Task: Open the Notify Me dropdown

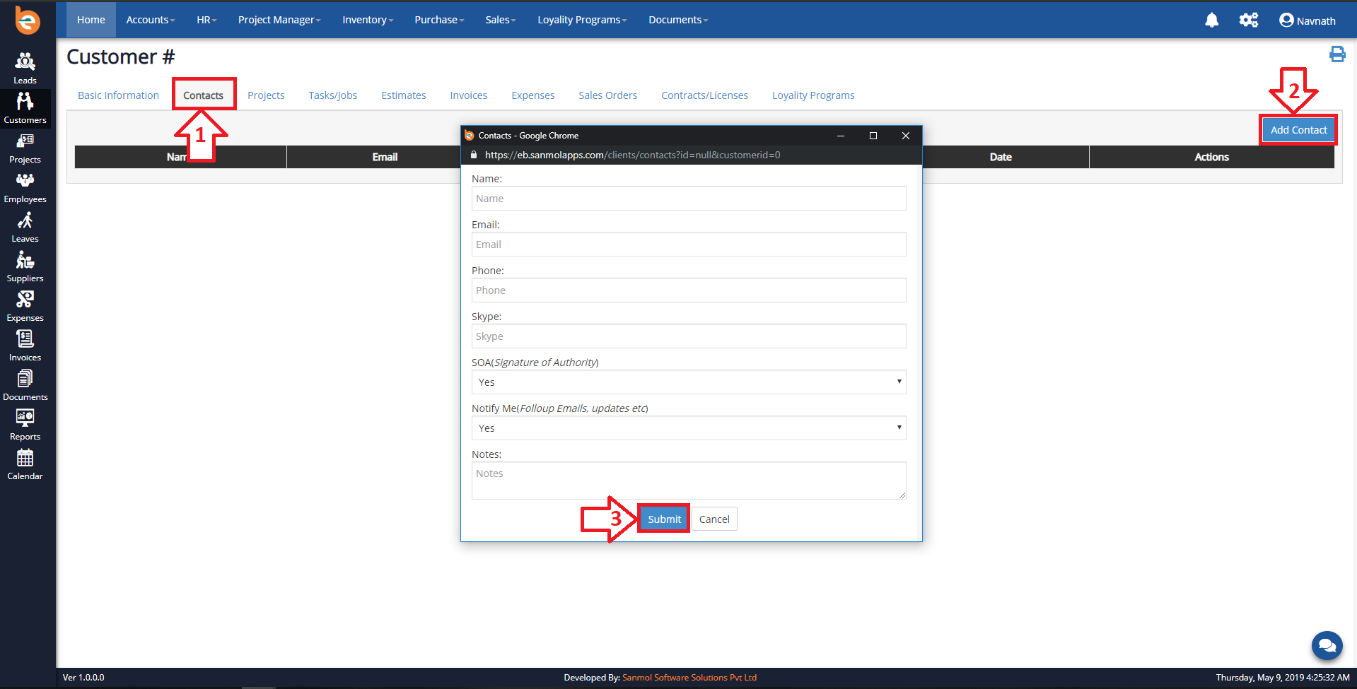Action: (x=689, y=428)
